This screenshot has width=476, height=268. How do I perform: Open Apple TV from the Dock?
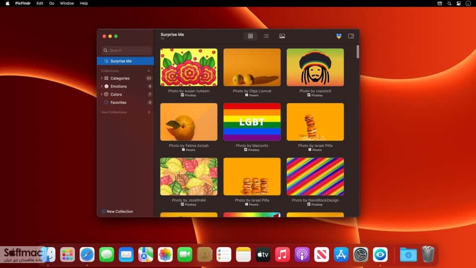click(263, 255)
